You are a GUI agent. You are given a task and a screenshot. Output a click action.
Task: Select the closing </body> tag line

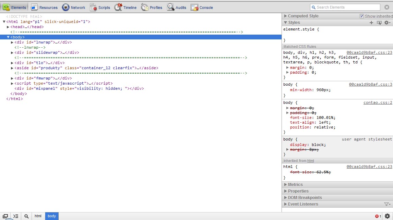click(x=19, y=94)
